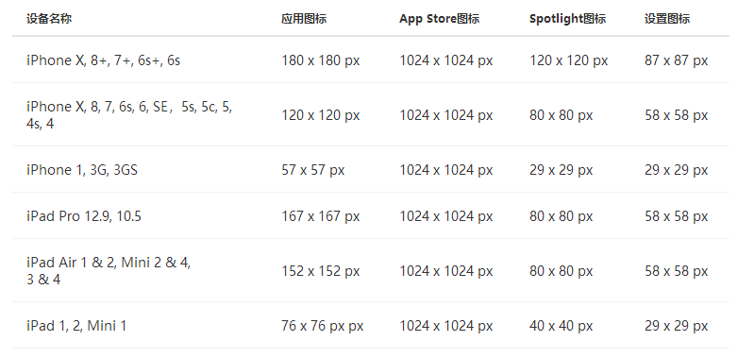Click the Spotlight图标 column header
This screenshot has width=738, height=358.
[x=567, y=19]
